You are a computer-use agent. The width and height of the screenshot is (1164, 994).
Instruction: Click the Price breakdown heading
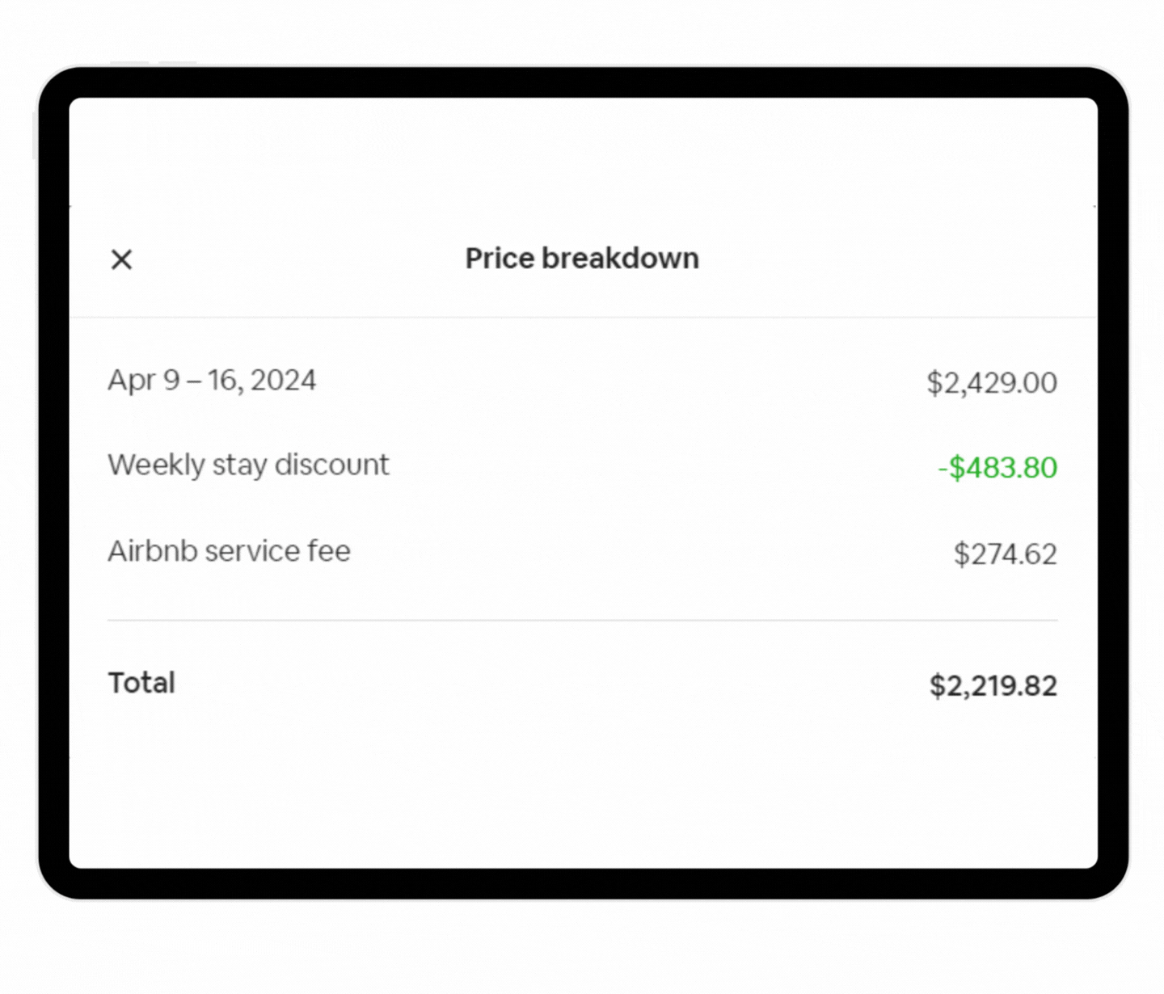(582, 259)
